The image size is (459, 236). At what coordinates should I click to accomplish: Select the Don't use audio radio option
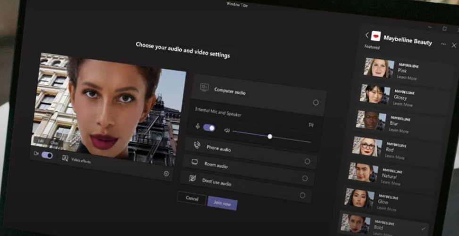(x=302, y=195)
